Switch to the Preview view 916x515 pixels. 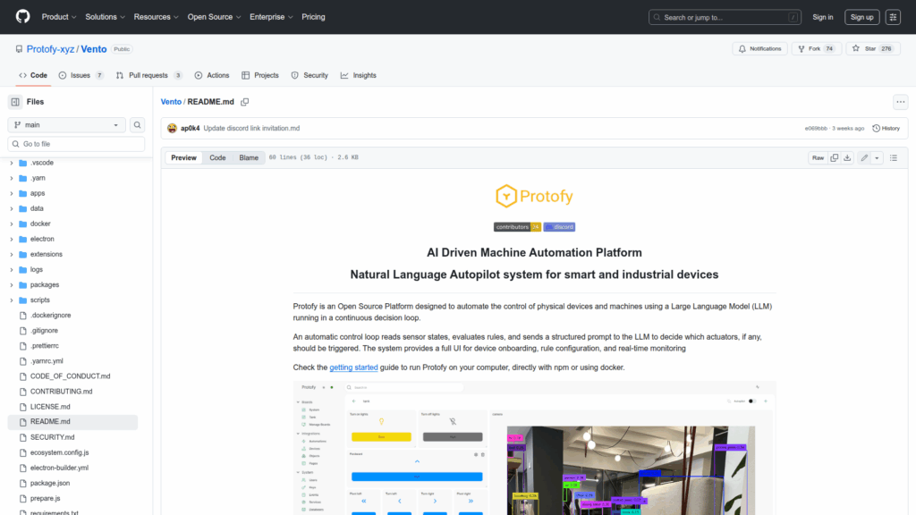[x=183, y=157]
